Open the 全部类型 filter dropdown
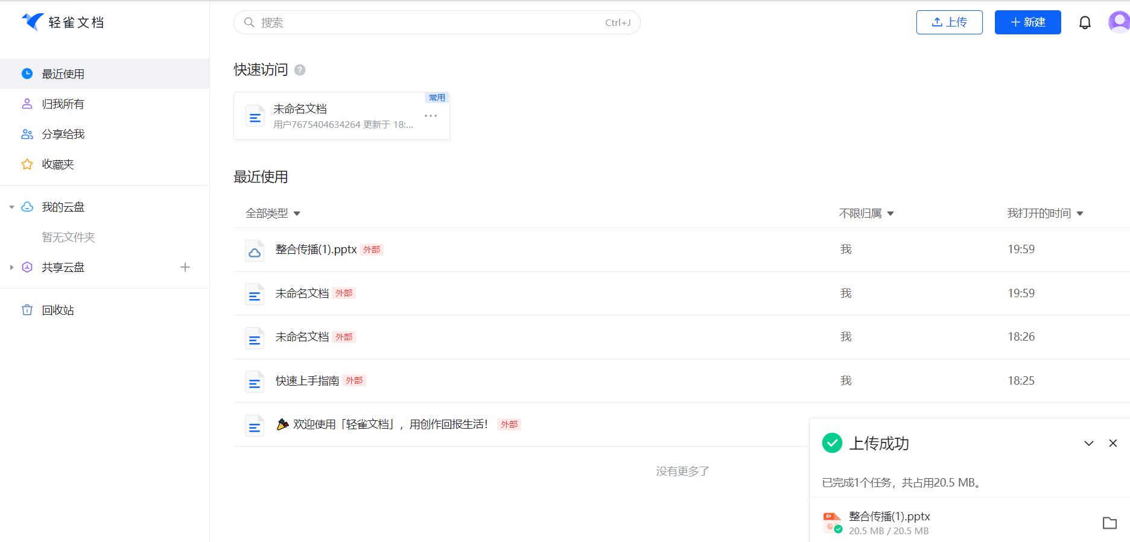This screenshot has height=542, width=1130. click(x=273, y=213)
